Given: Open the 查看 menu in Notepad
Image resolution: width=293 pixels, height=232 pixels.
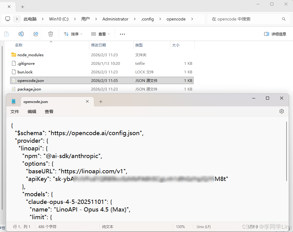Looking at the screenshot, I should 49,112.
